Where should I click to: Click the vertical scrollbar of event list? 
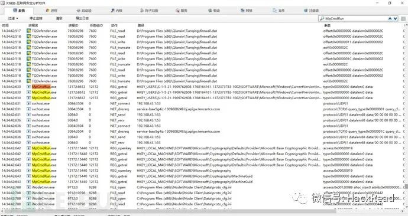coord(406,117)
